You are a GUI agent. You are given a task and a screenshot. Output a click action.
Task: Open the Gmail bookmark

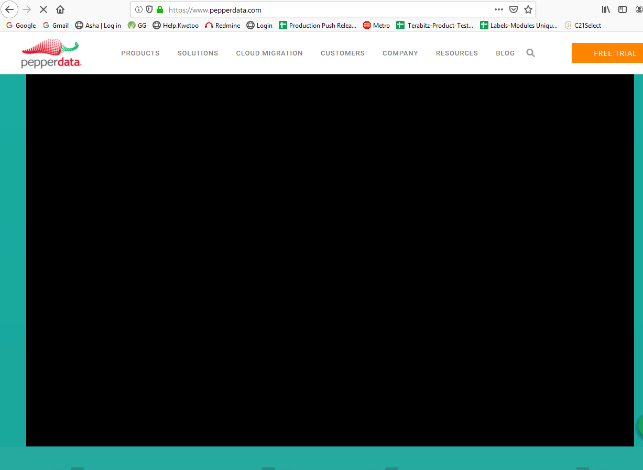56,25
